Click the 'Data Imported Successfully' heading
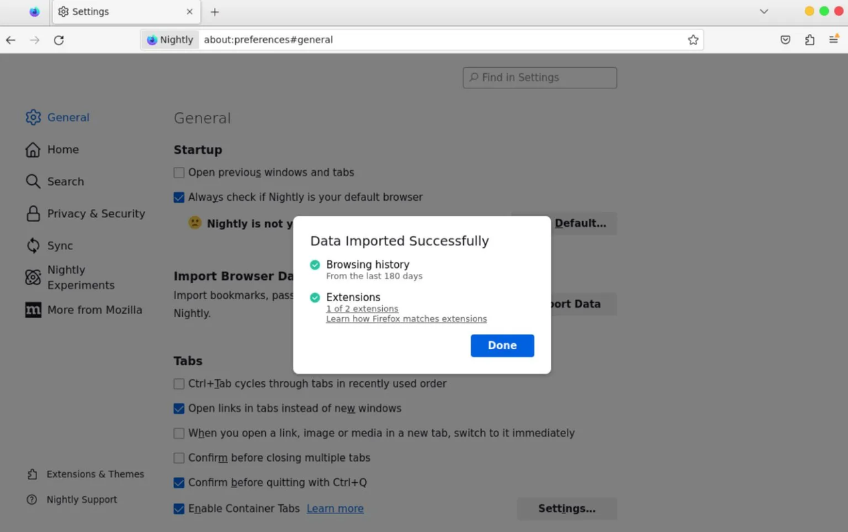 pos(399,241)
